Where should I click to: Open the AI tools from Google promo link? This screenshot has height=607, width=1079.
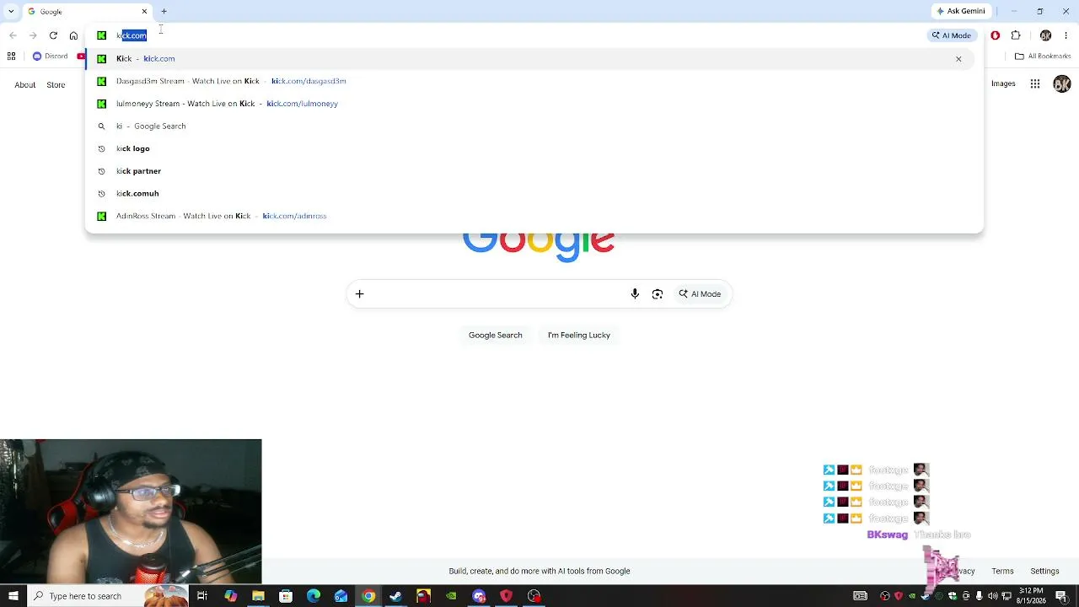pos(539,571)
